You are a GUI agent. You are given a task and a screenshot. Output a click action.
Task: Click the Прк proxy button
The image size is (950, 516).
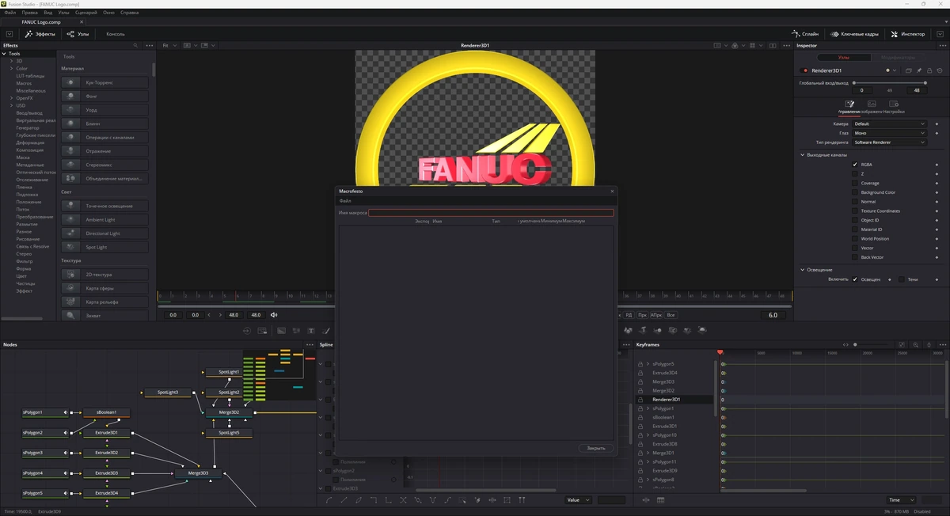(642, 315)
